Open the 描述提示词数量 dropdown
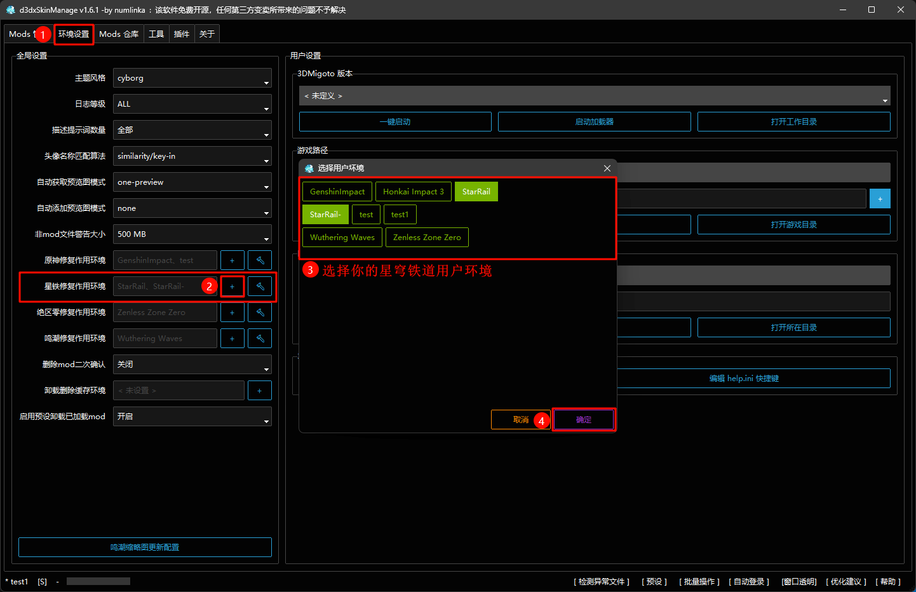Screen dimensions: 916x592 tap(192, 130)
